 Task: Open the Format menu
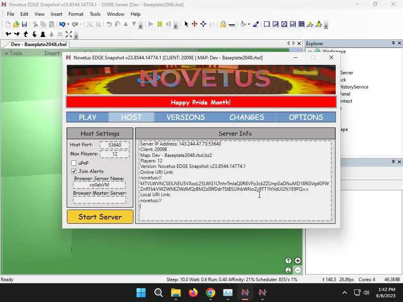(76, 14)
